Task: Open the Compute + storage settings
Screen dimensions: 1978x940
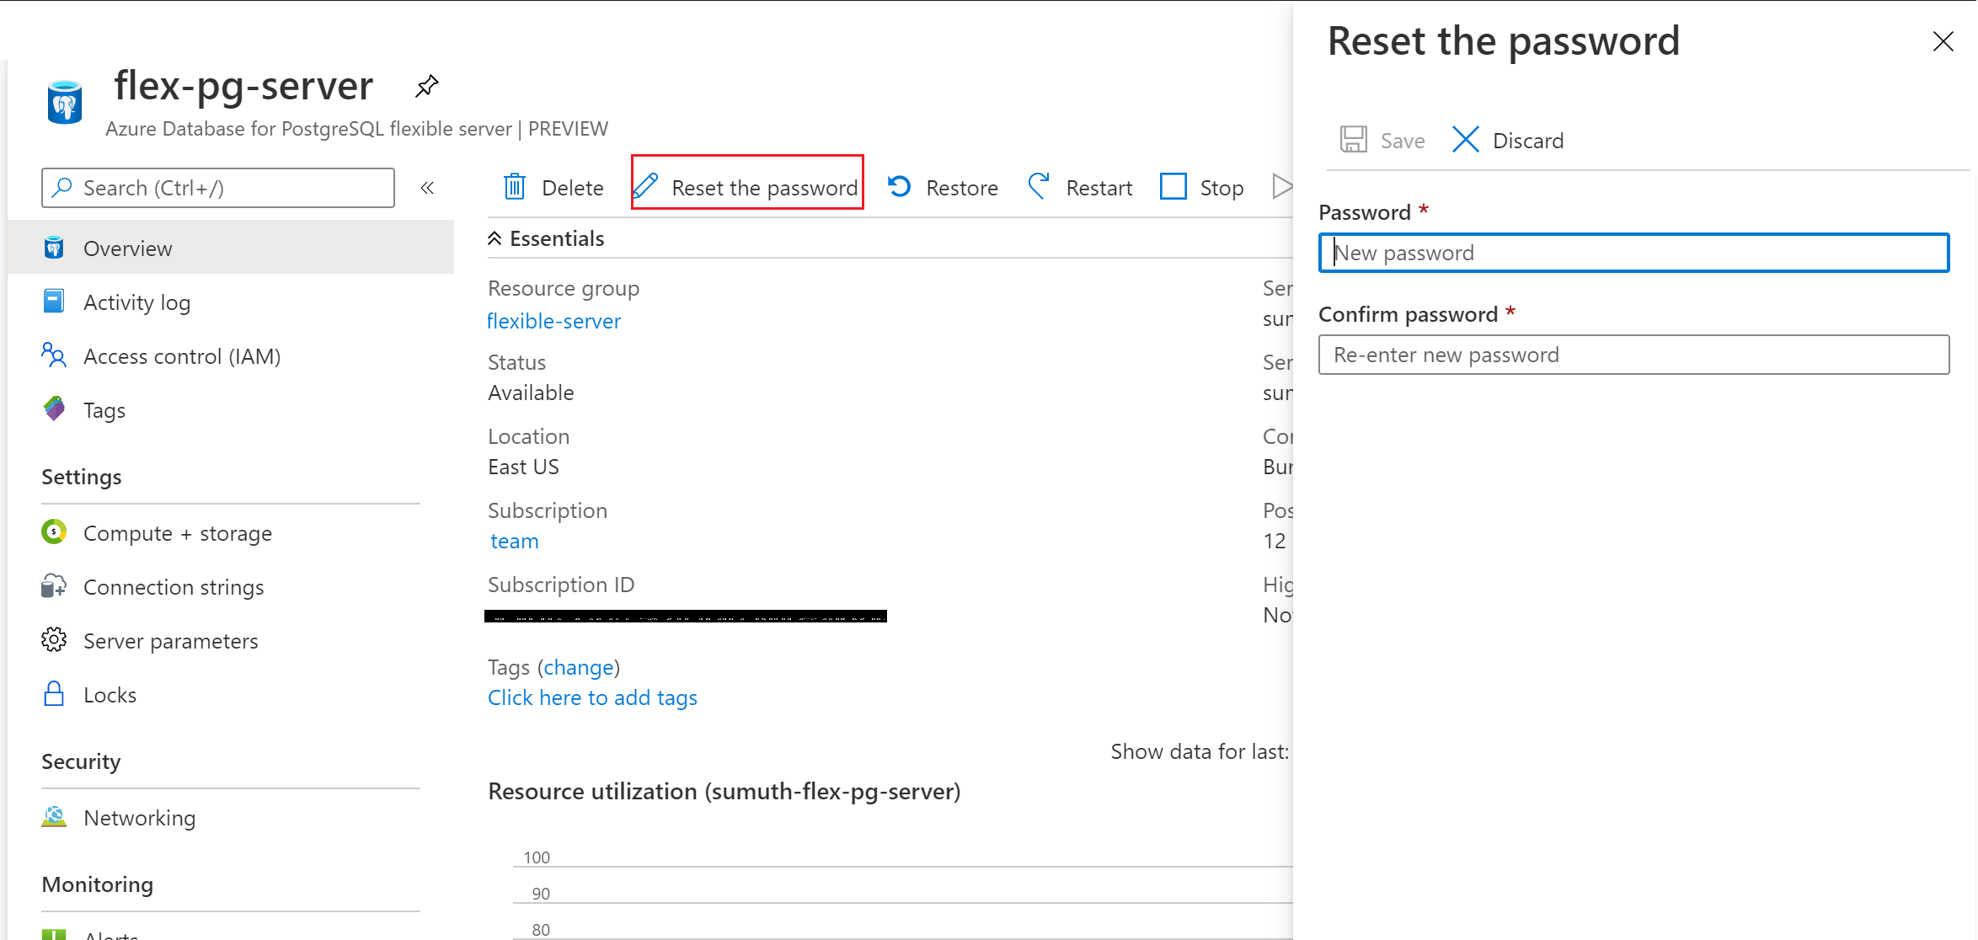Action: (x=178, y=532)
